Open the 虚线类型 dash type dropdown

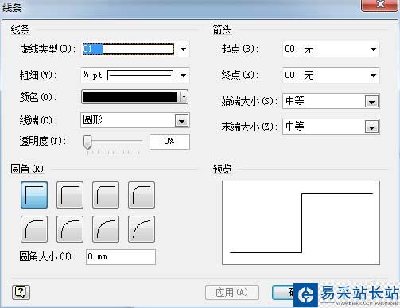coord(135,49)
